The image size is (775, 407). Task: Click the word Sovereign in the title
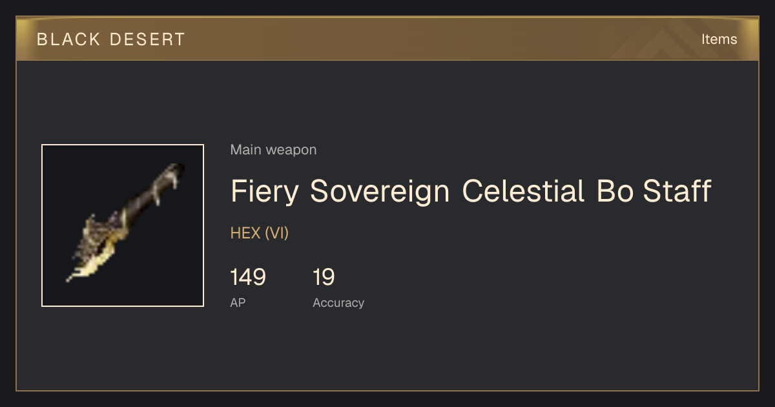click(x=380, y=192)
